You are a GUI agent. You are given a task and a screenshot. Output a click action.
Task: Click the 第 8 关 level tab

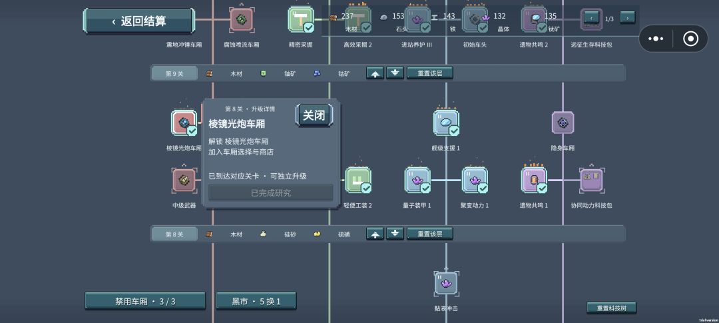(174, 234)
